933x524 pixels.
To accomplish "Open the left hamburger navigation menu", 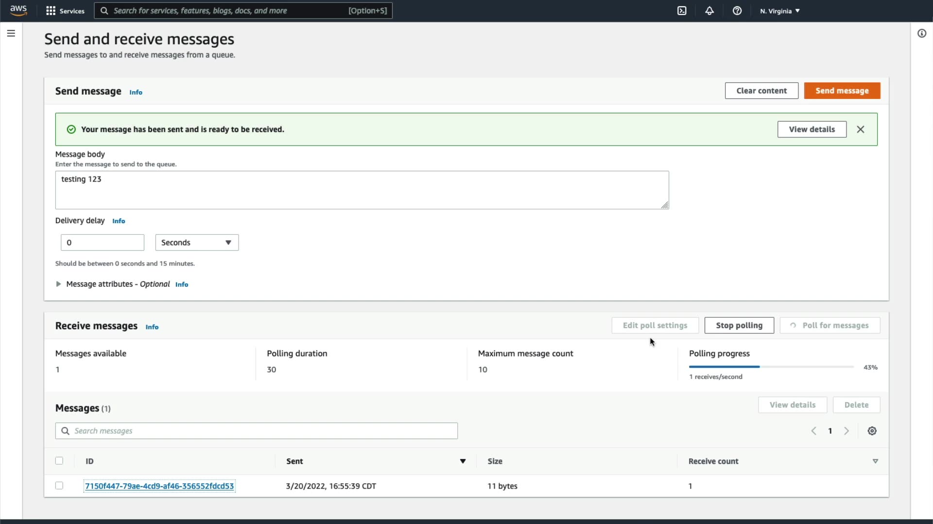I will tap(11, 33).
